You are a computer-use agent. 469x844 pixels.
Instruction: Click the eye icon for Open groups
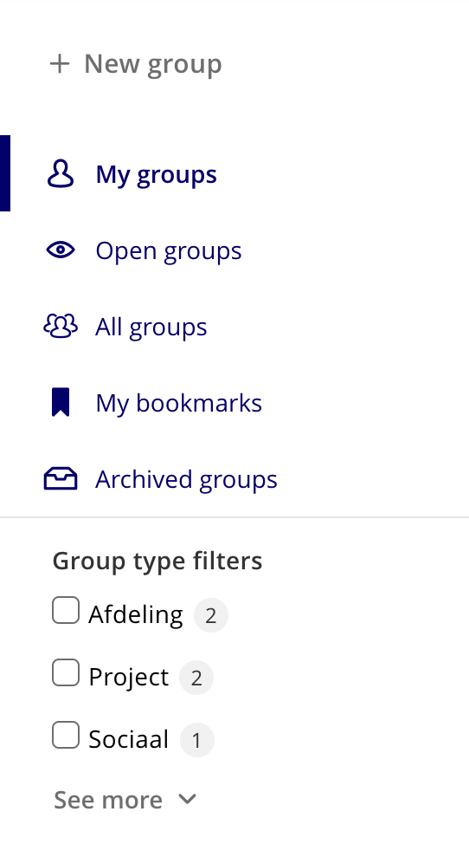click(x=61, y=250)
